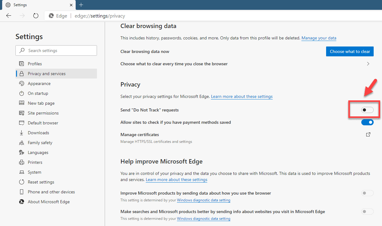Click the lock icon for Privacy and services
This screenshot has width=382, height=226.
coord(22,74)
